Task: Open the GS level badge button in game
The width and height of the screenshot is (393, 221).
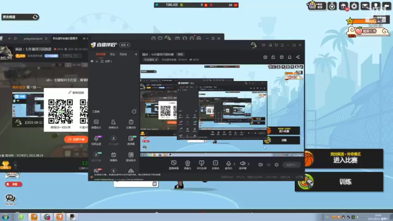Action: 317,5
